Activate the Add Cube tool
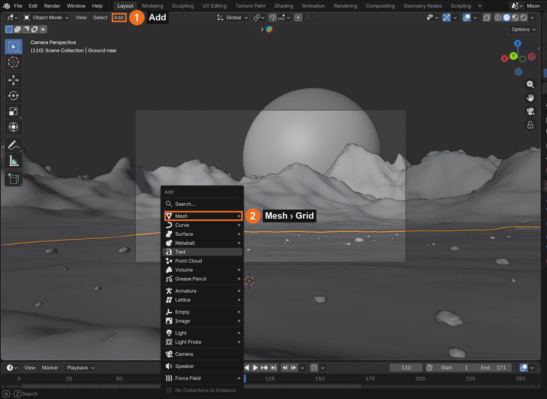Image resolution: width=547 pixels, height=399 pixels. pyautogui.click(x=13, y=179)
